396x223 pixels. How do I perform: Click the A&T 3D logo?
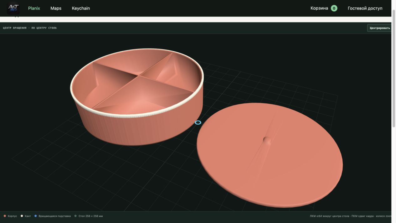(13, 8)
